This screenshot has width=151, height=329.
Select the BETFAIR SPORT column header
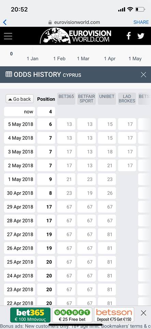86,99
